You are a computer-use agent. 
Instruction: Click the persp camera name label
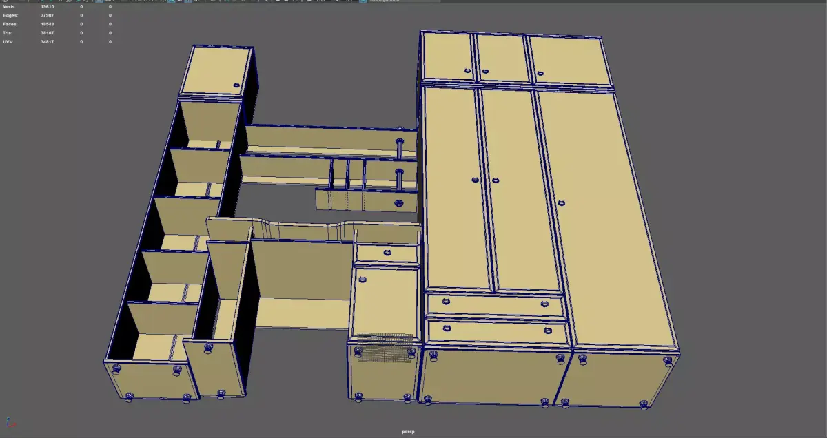coord(409,432)
